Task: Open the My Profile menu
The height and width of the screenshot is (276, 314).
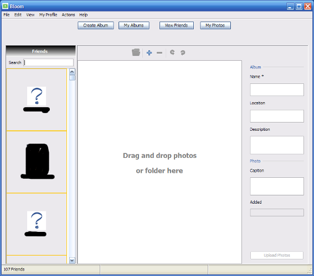Action: point(48,15)
